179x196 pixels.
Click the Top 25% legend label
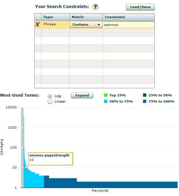point(118,95)
